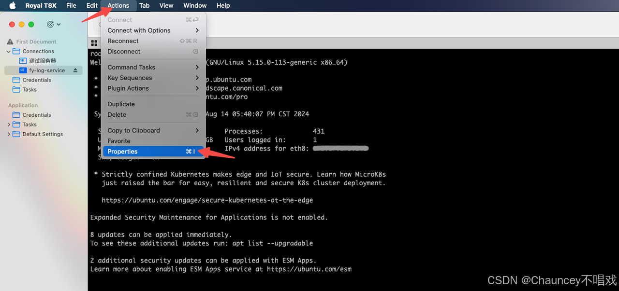Open the Edit menu
This screenshot has height=291, width=619.
[92, 5]
